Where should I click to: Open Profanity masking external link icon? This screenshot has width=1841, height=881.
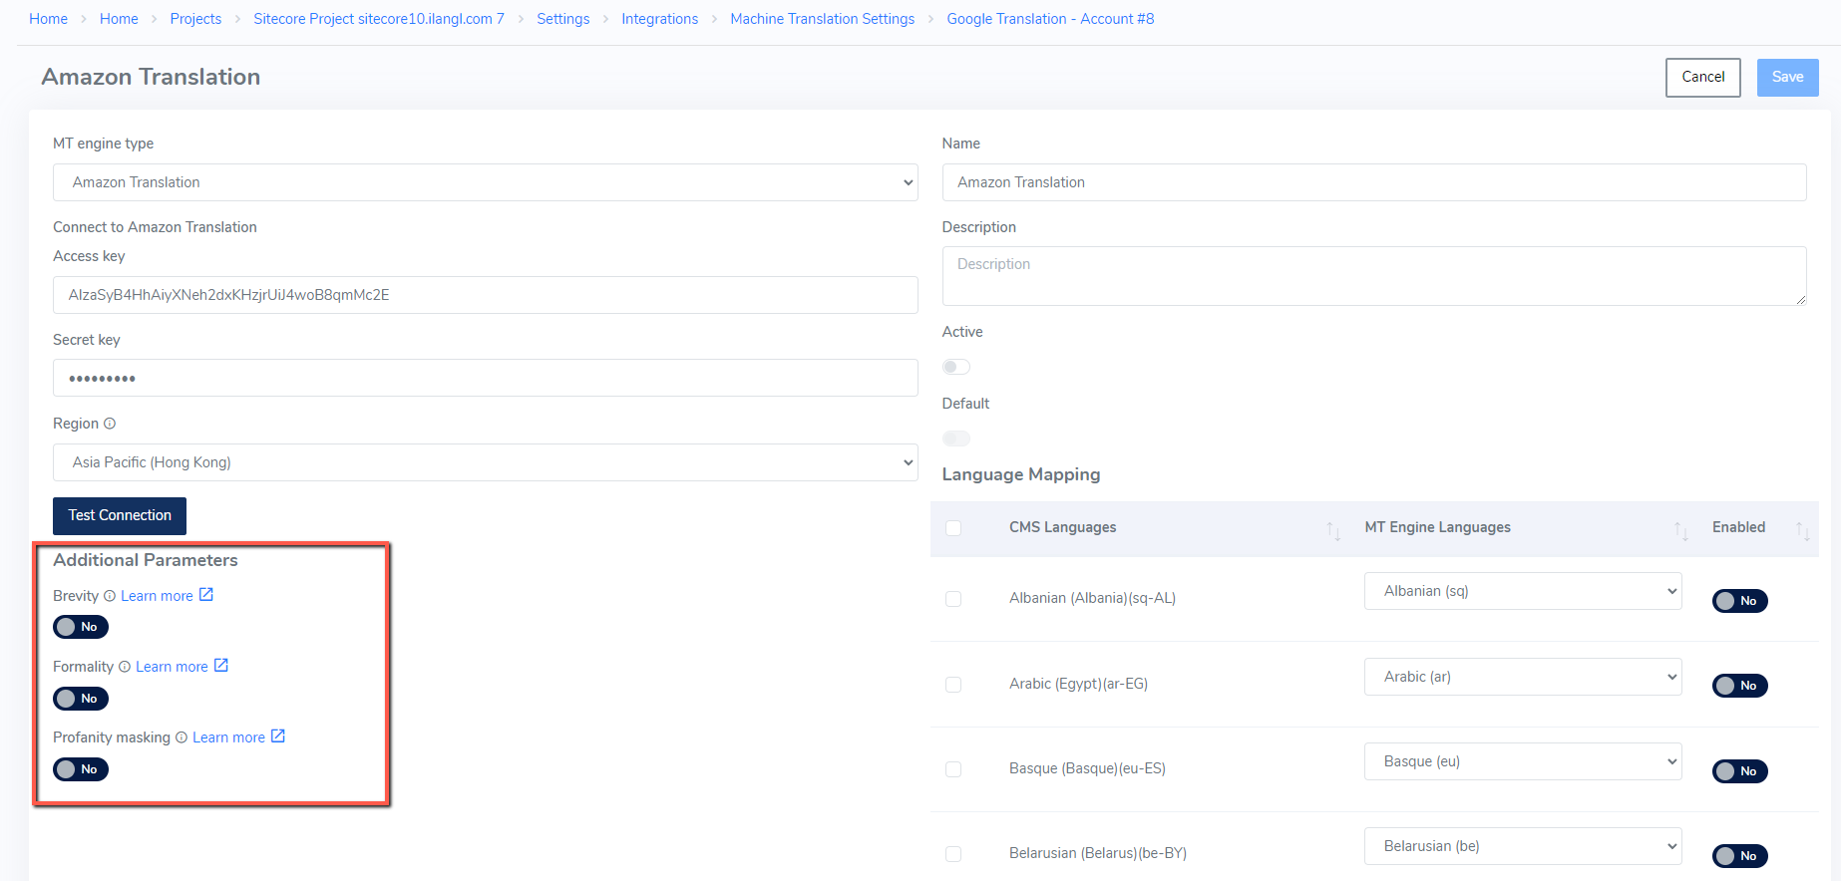[x=278, y=736]
